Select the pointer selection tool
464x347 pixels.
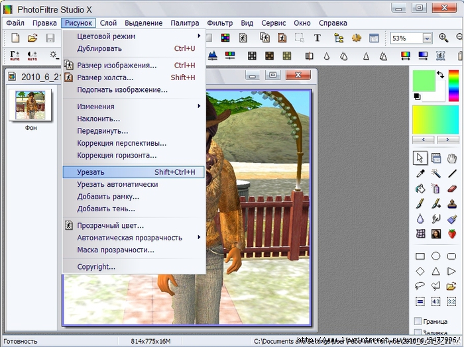pos(420,158)
